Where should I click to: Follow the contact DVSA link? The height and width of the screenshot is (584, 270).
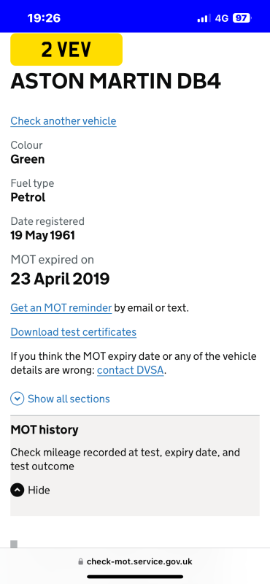(x=131, y=371)
